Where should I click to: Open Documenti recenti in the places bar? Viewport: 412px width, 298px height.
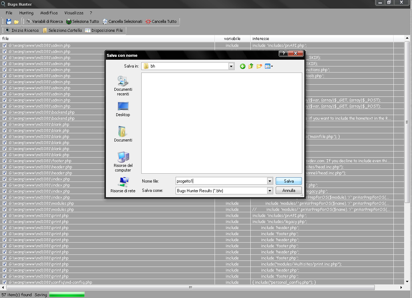[x=123, y=86]
